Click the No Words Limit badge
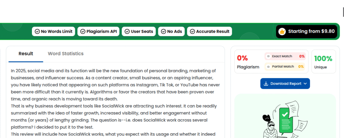Viewport: 344px width, 138px height. click(x=53, y=32)
